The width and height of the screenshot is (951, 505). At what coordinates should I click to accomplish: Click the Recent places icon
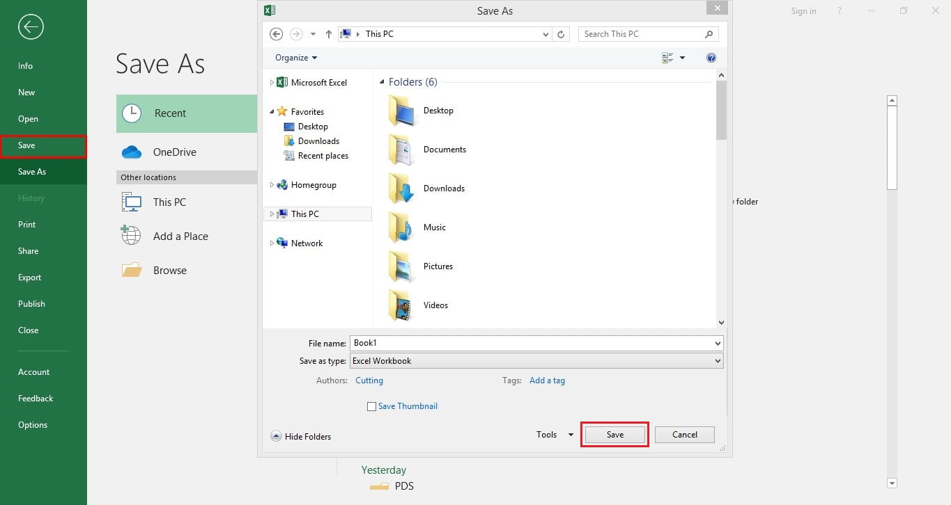(288, 155)
